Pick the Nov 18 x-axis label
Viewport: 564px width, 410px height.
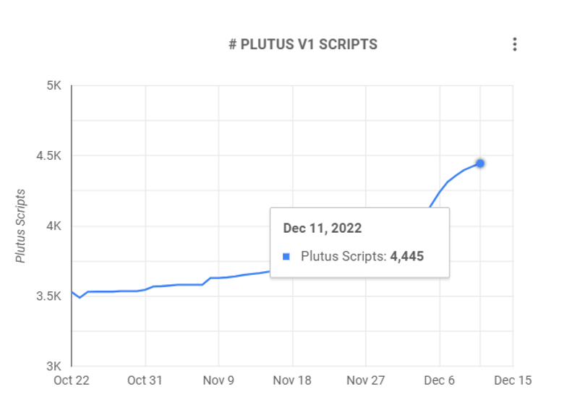(292, 380)
